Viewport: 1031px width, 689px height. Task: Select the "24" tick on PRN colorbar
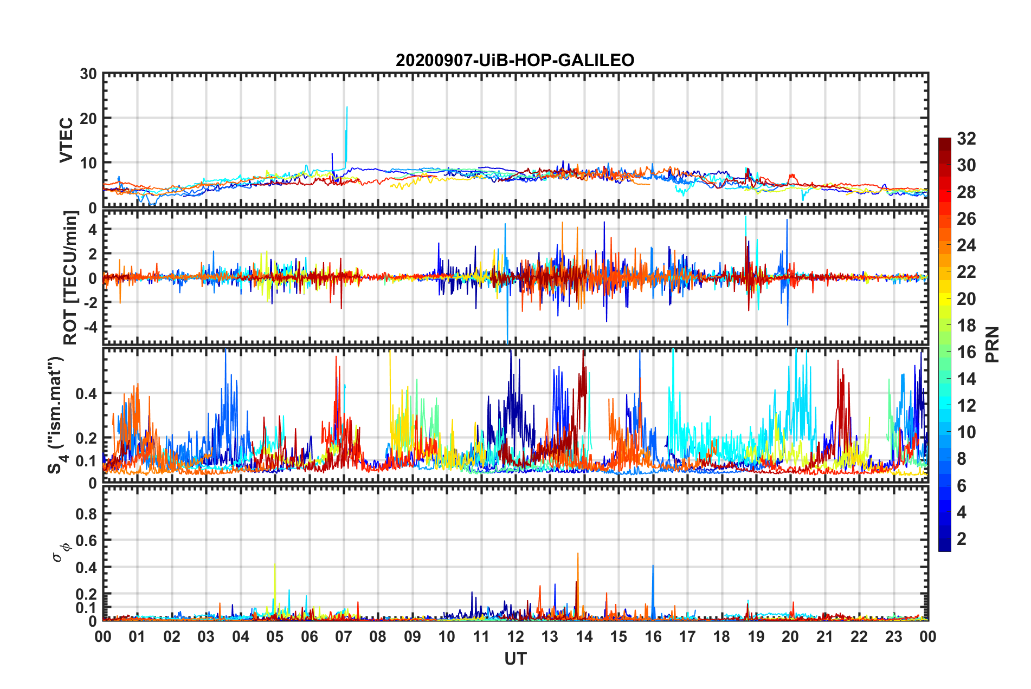tap(966, 245)
